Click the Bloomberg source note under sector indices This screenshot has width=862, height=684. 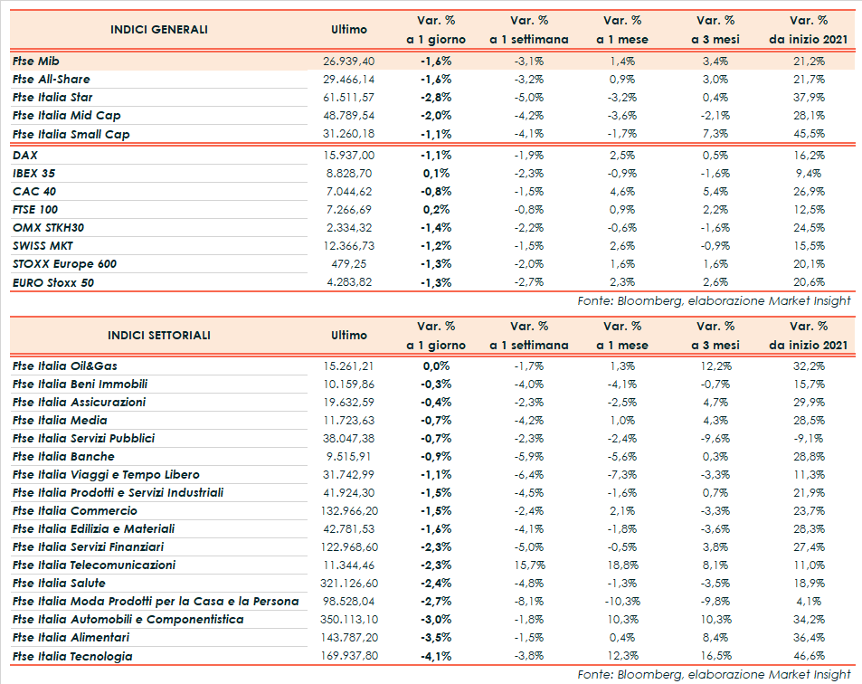coord(714,673)
